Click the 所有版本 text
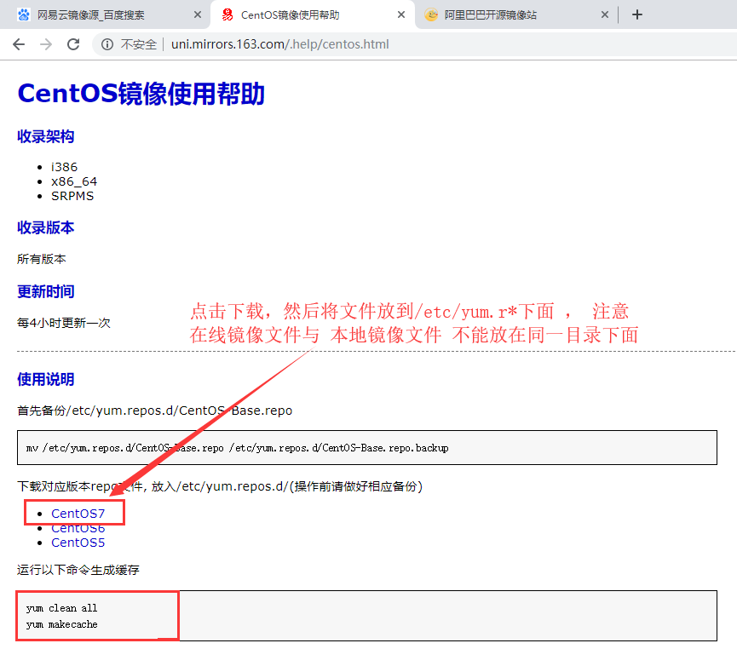Screen dimensions: 737x649 coord(42,259)
